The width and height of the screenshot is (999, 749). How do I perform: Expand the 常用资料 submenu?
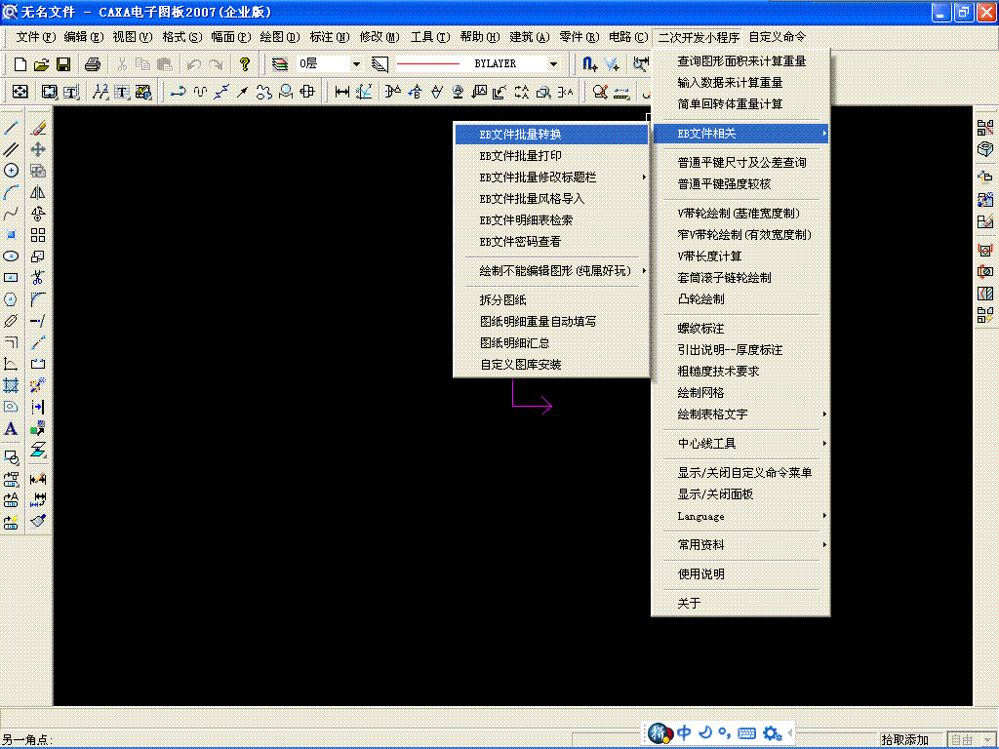coord(741,544)
